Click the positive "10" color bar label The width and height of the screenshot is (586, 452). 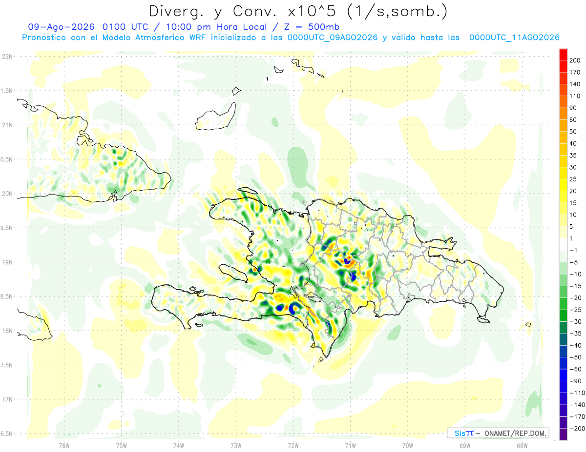573,215
